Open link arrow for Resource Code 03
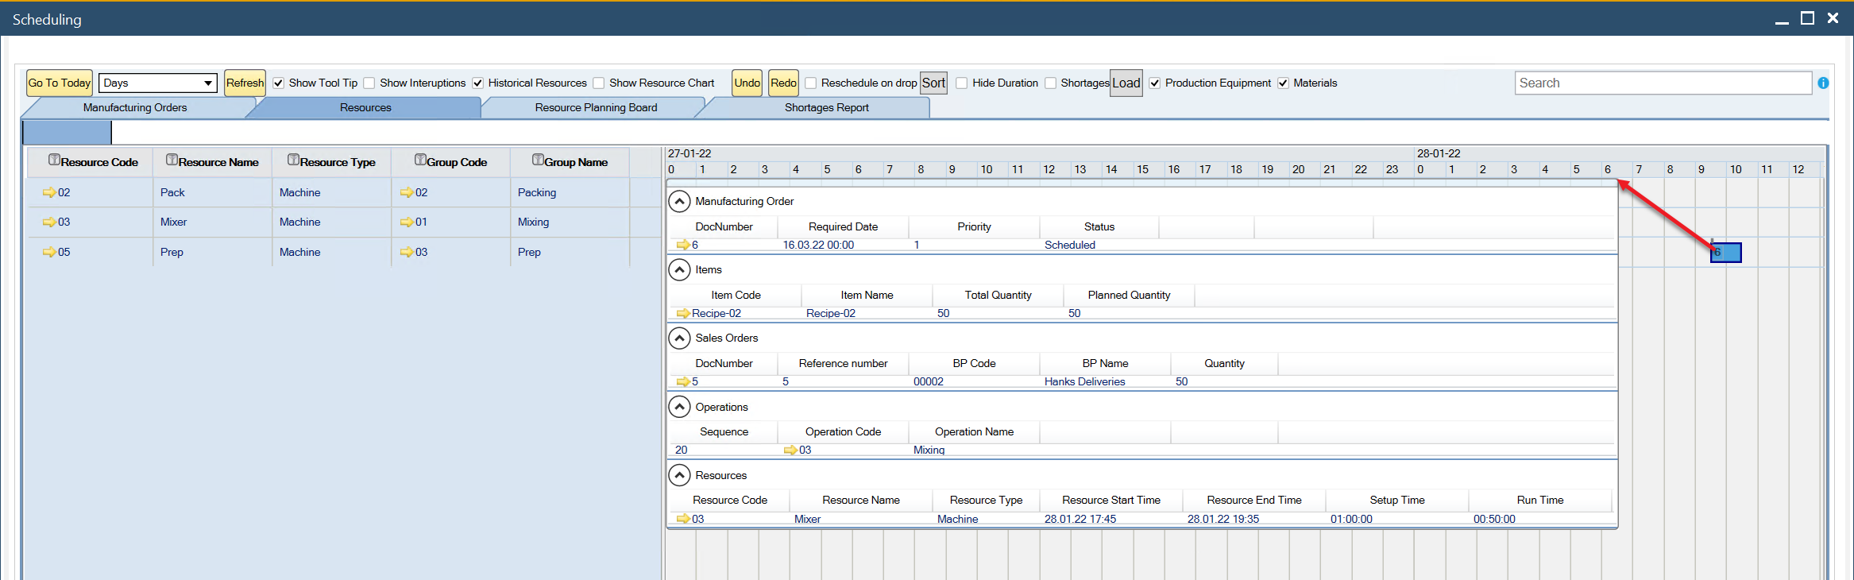The height and width of the screenshot is (580, 1854). click(x=49, y=222)
